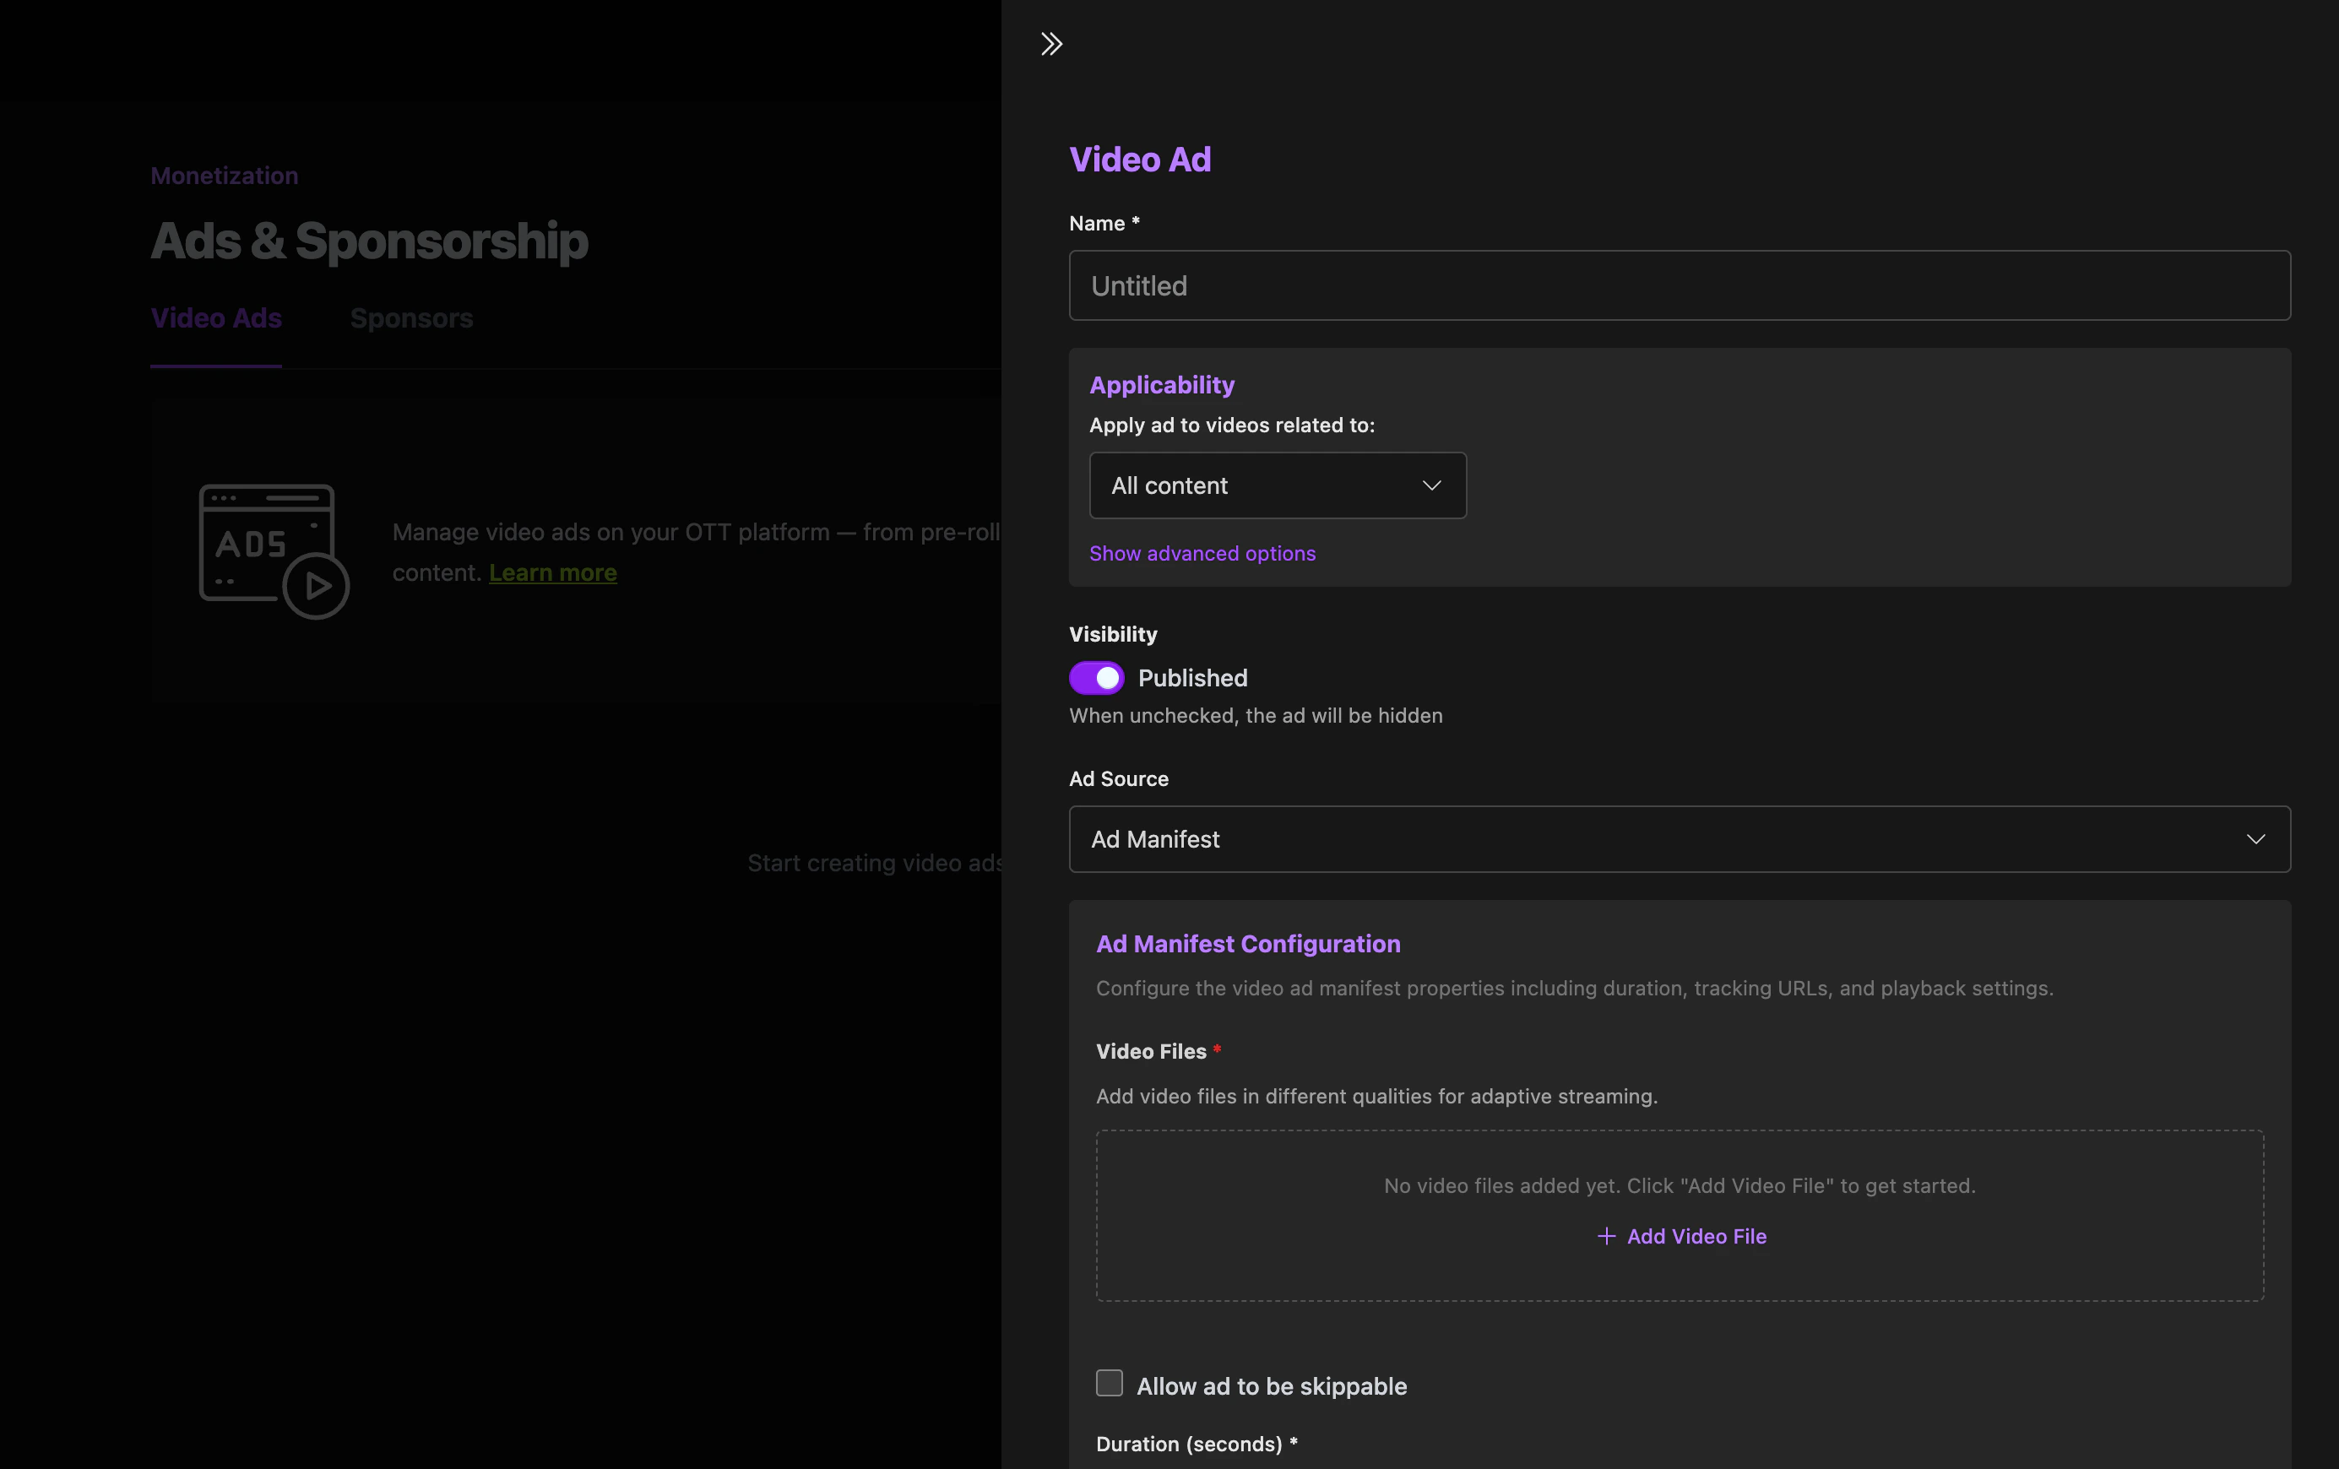This screenshot has width=2339, height=1469.
Task: Click the Ad Manifest dropdown chevron arrow
Action: (x=2255, y=839)
